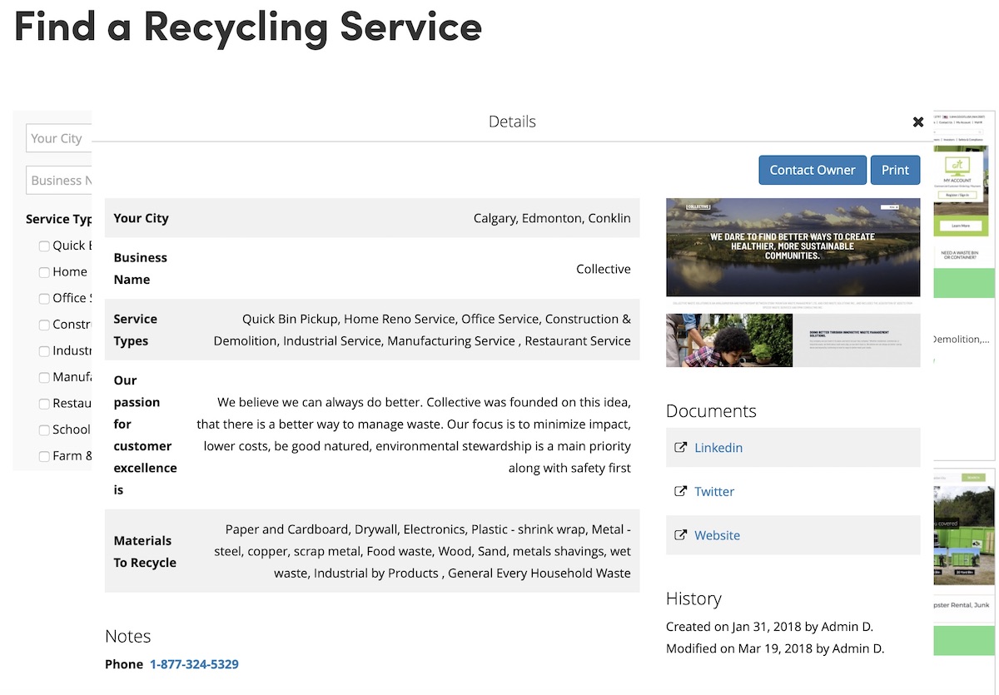
Task: Click the external link icon beside Website
Action: pyautogui.click(x=680, y=536)
